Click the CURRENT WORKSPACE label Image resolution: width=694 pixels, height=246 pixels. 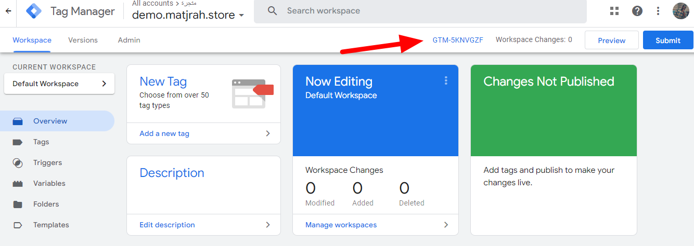54,67
